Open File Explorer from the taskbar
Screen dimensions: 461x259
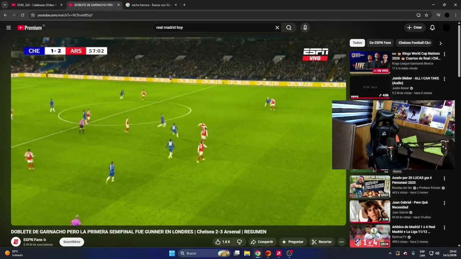pos(247,253)
